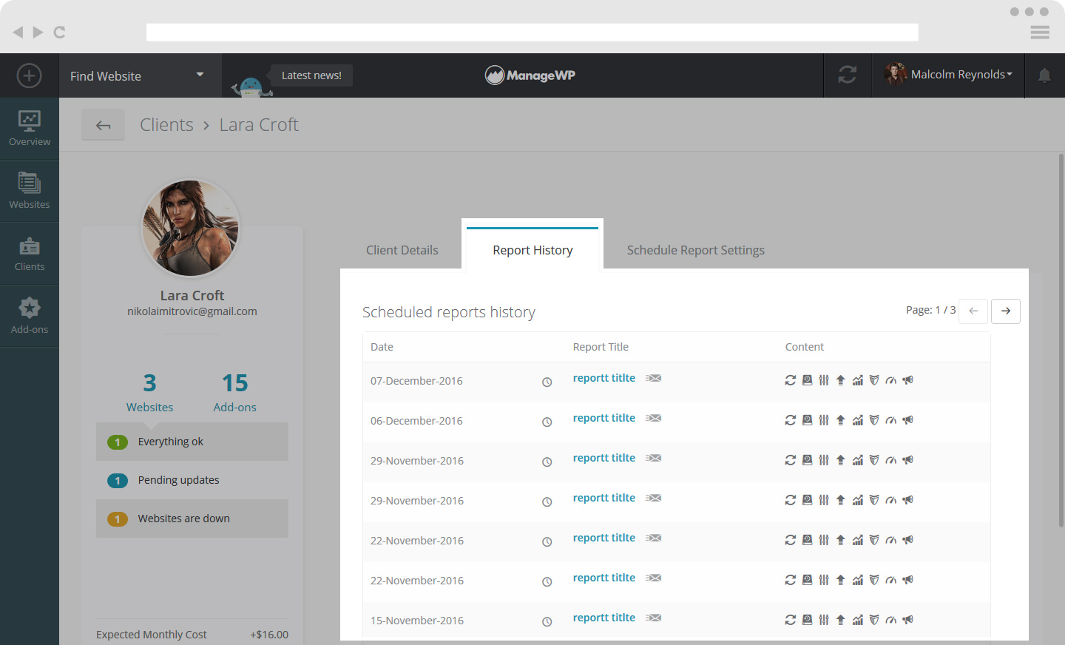The image size is (1065, 645).
Task: Click the megaphone icon in 15-November-2016 row
Action: tap(908, 620)
